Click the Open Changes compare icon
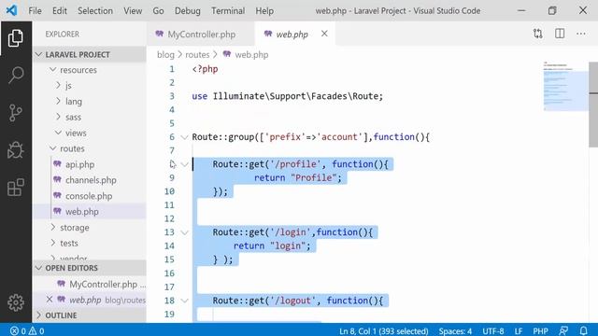Image resolution: width=598 pixels, height=336 pixels. coord(538,34)
